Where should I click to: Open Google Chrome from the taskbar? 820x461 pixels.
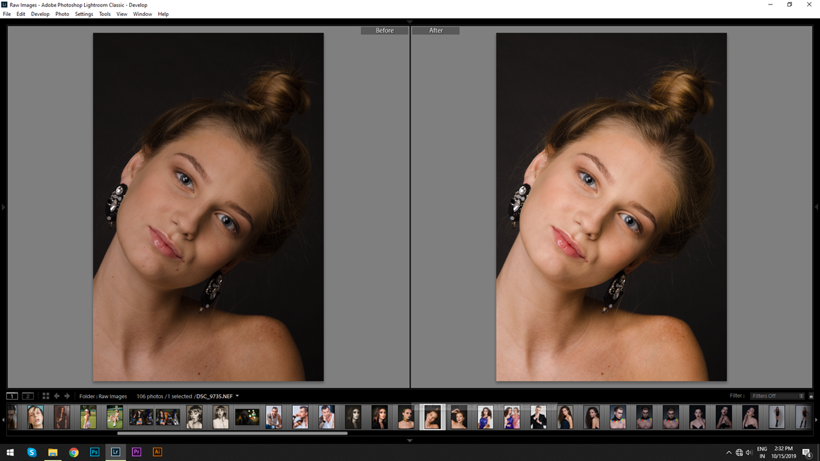[74, 452]
